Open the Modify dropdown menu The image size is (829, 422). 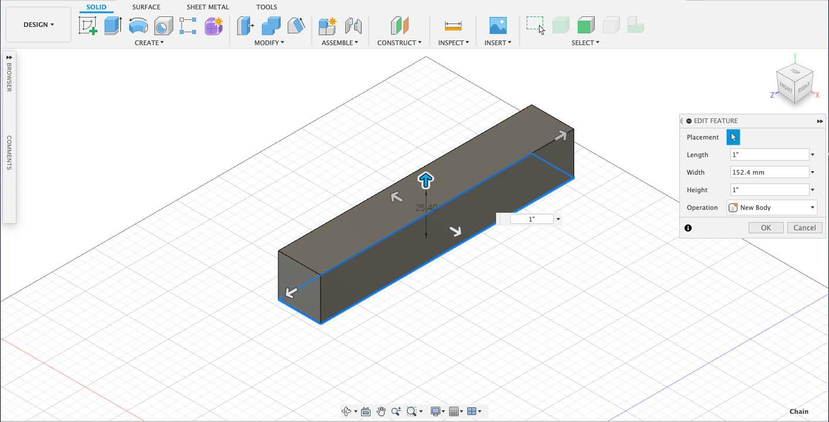click(x=269, y=43)
